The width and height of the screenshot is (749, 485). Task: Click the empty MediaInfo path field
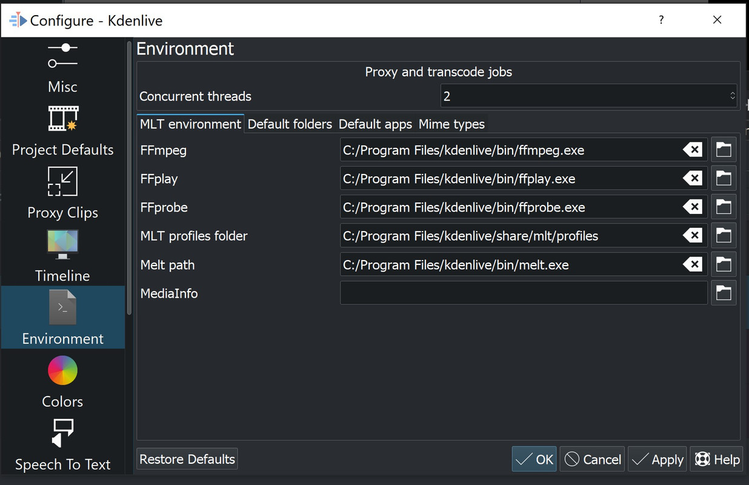(524, 293)
